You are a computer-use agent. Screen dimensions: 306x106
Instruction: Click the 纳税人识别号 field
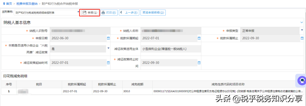[80, 31]
